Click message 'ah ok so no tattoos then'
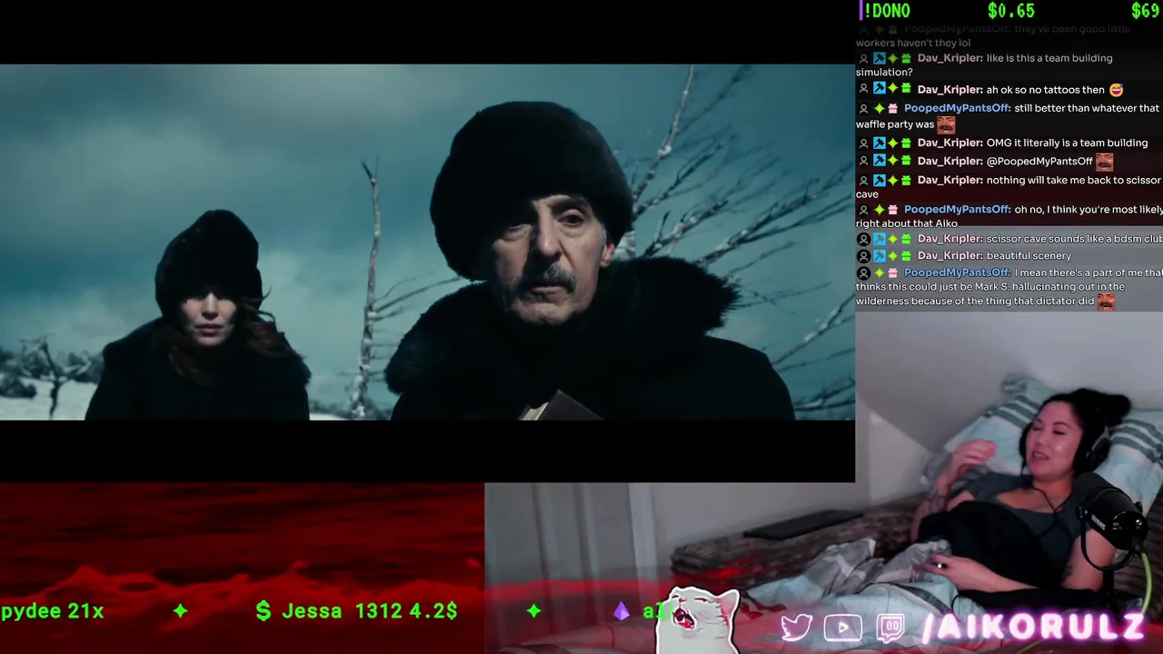The height and width of the screenshot is (654, 1163). [1046, 90]
